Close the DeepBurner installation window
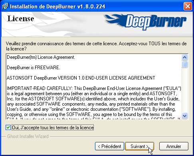194x156 pixels. pos(188,6)
